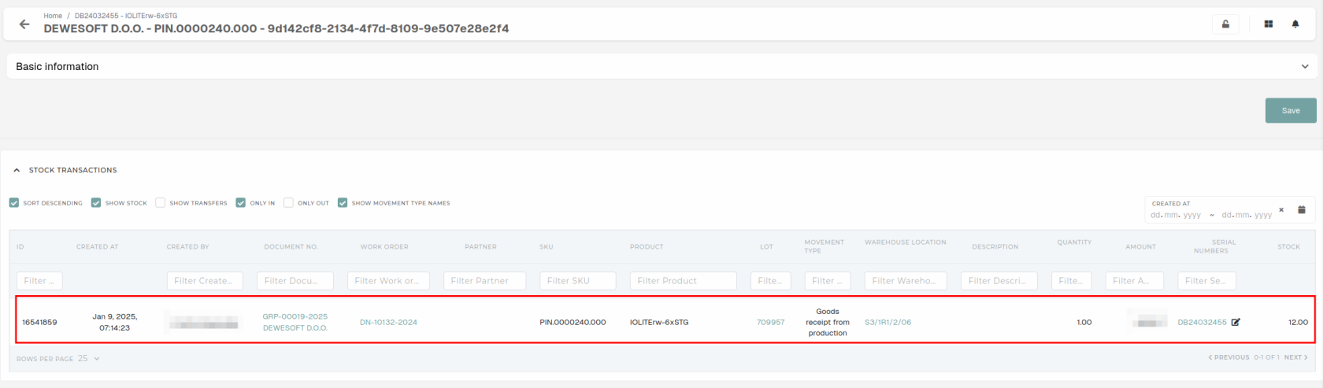Open rows per page dropdown
The image size is (1323, 388).
coord(89,358)
